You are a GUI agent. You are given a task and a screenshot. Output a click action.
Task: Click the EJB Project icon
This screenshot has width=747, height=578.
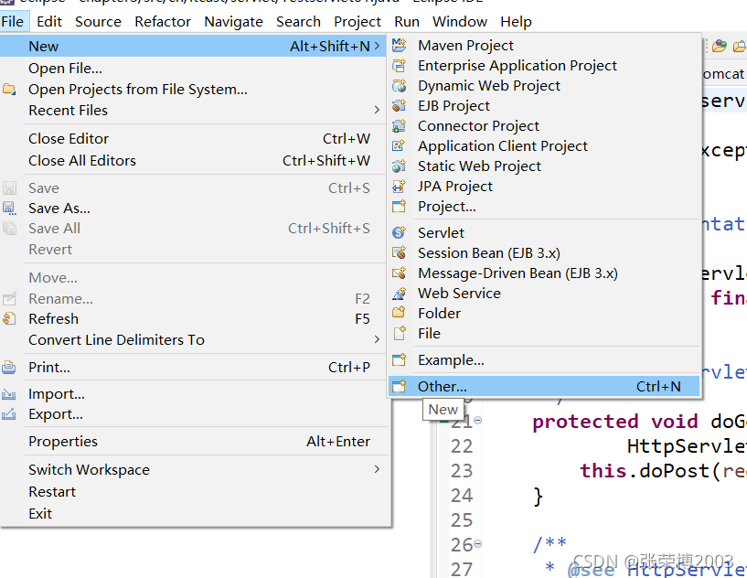[399, 106]
